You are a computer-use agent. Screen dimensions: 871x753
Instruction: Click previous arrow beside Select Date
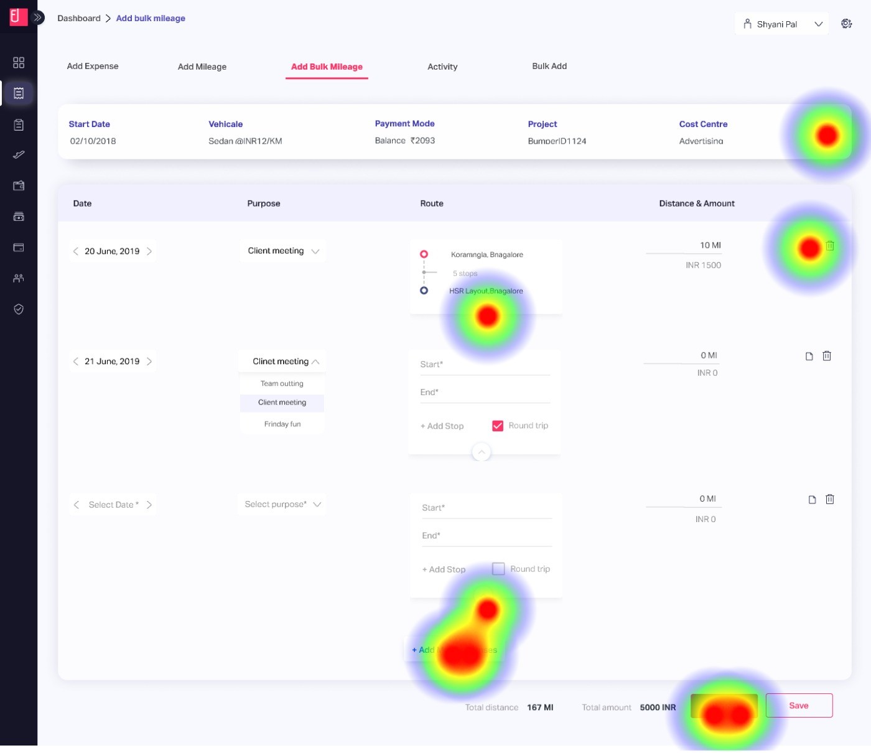76,505
